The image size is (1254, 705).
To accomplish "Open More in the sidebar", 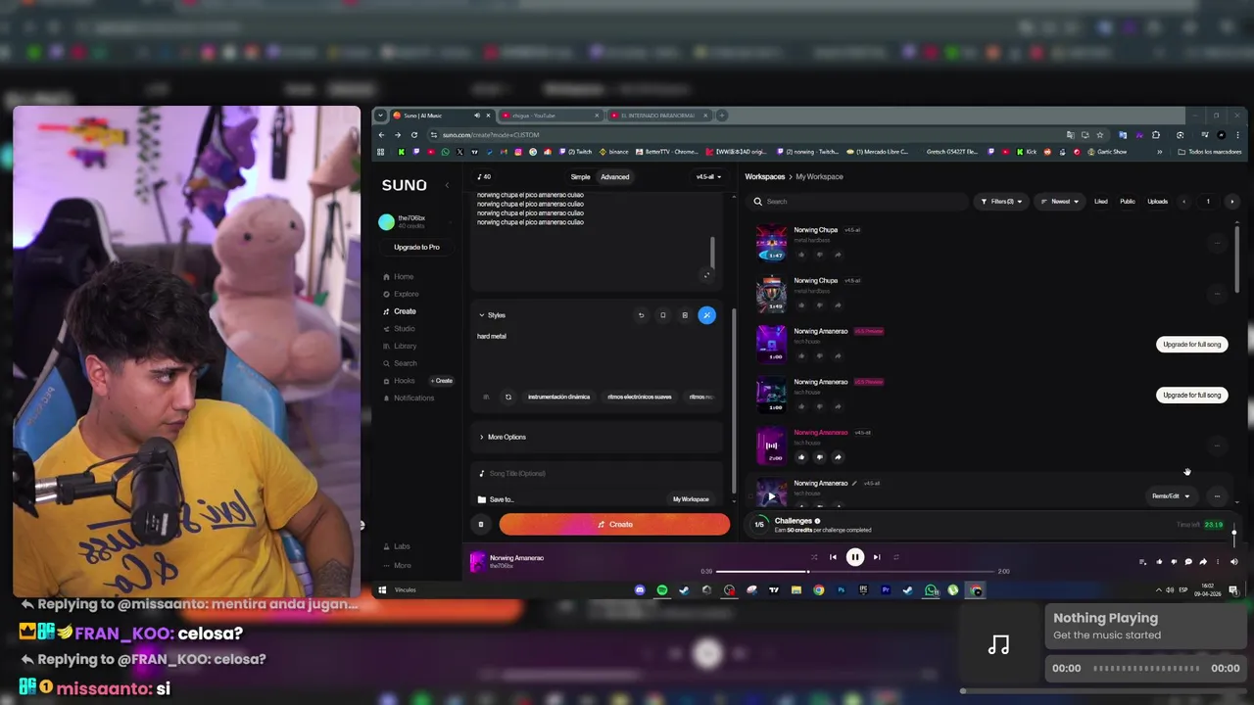I will (x=397, y=566).
